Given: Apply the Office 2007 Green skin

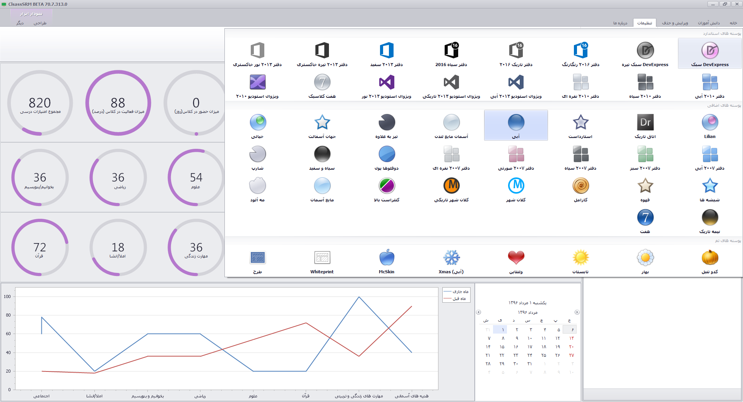Looking at the screenshot, I should tap(645, 157).
